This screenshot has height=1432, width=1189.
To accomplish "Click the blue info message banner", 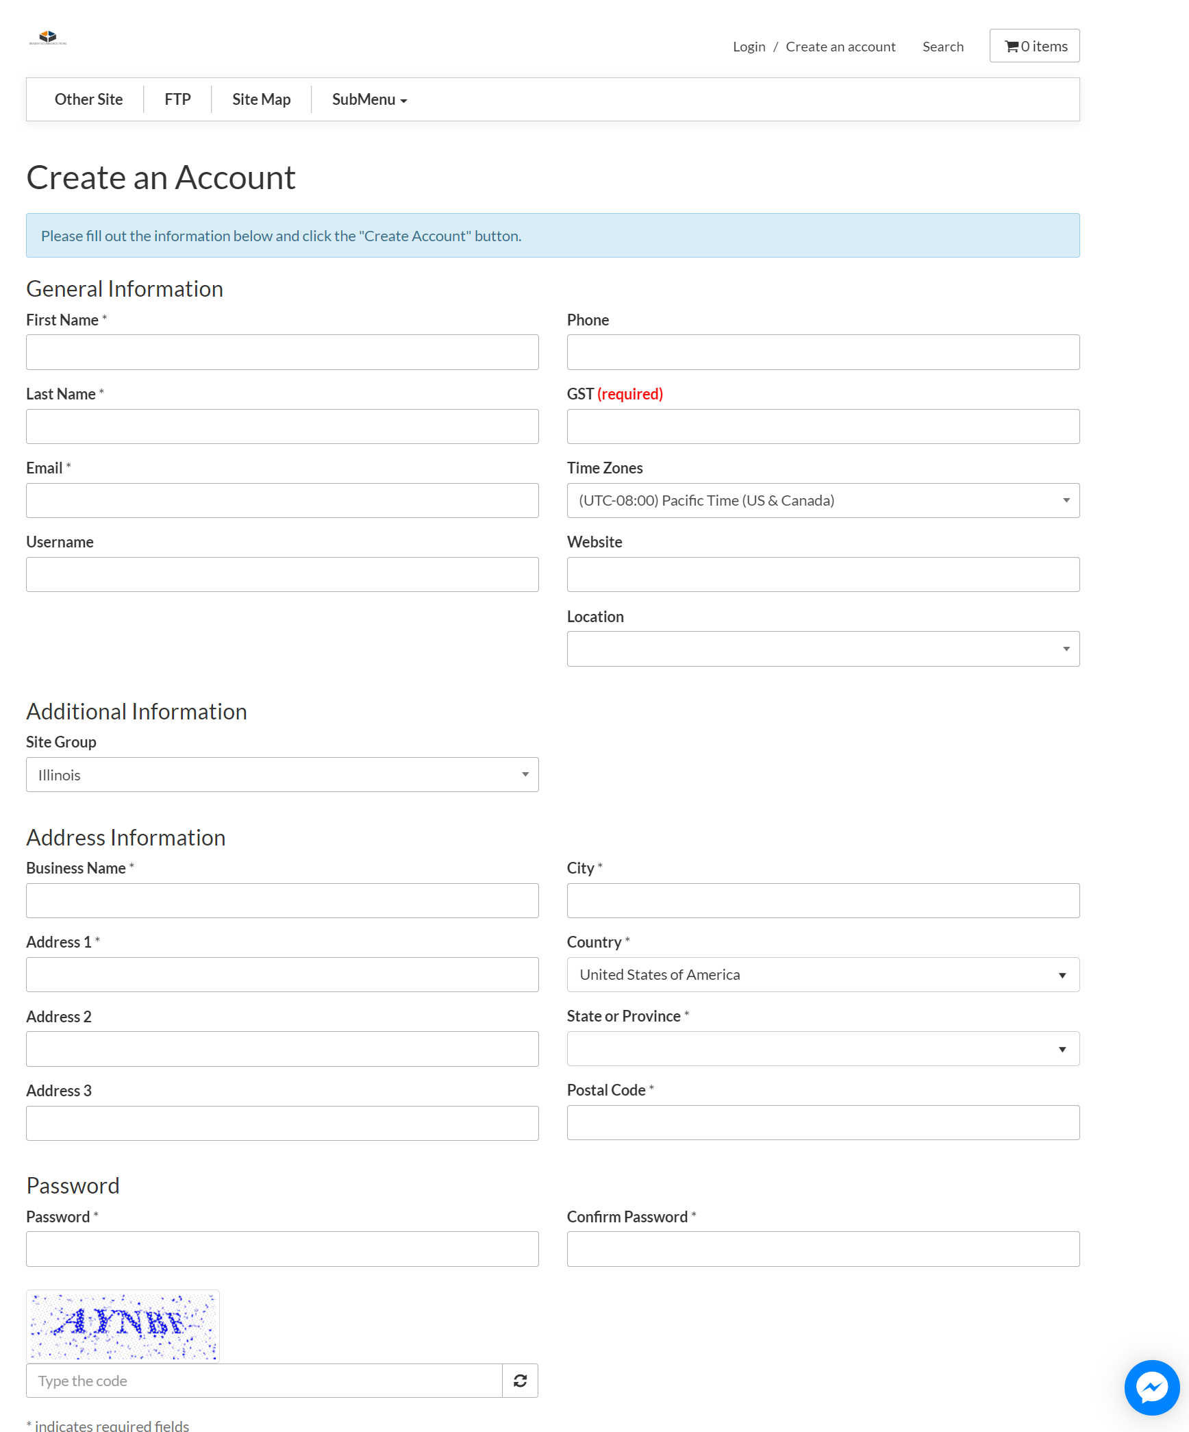I will click(553, 236).
